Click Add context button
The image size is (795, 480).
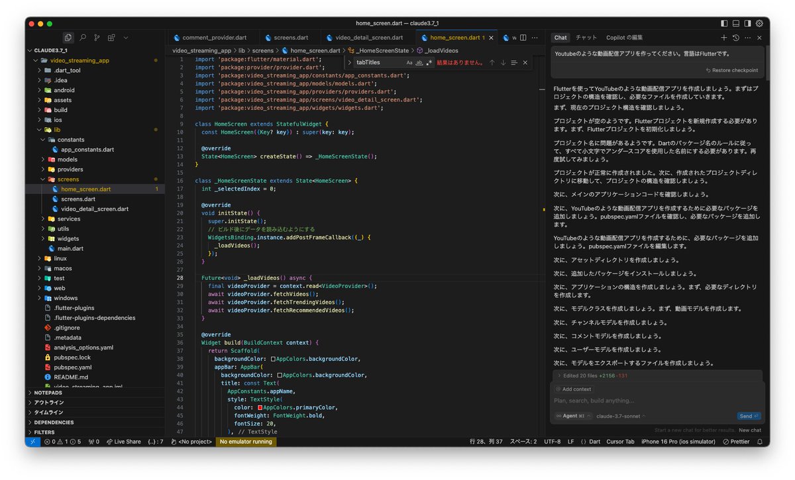574,389
